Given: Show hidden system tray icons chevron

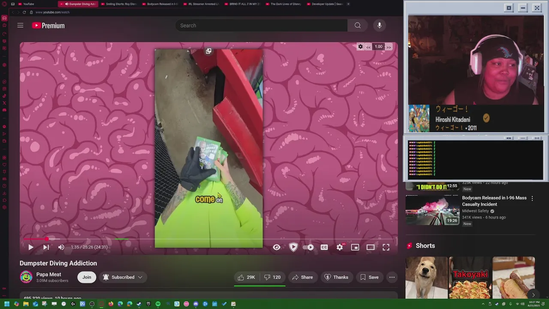Looking at the screenshot, I should coord(483,304).
